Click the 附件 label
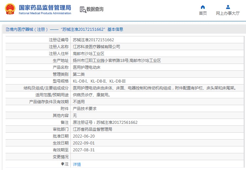 click(x=65, y=109)
